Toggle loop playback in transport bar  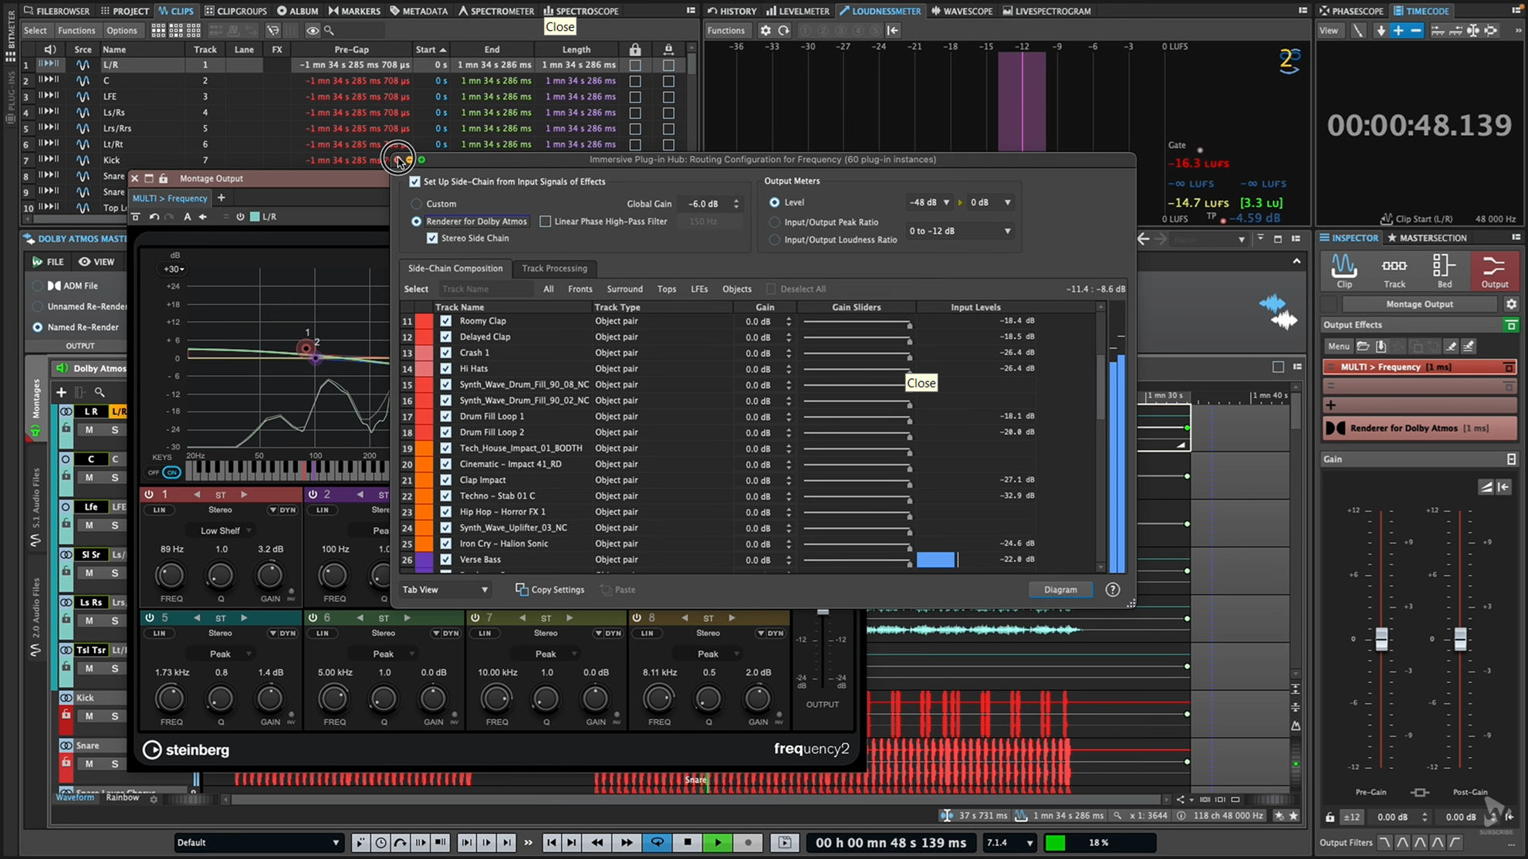[658, 842]
